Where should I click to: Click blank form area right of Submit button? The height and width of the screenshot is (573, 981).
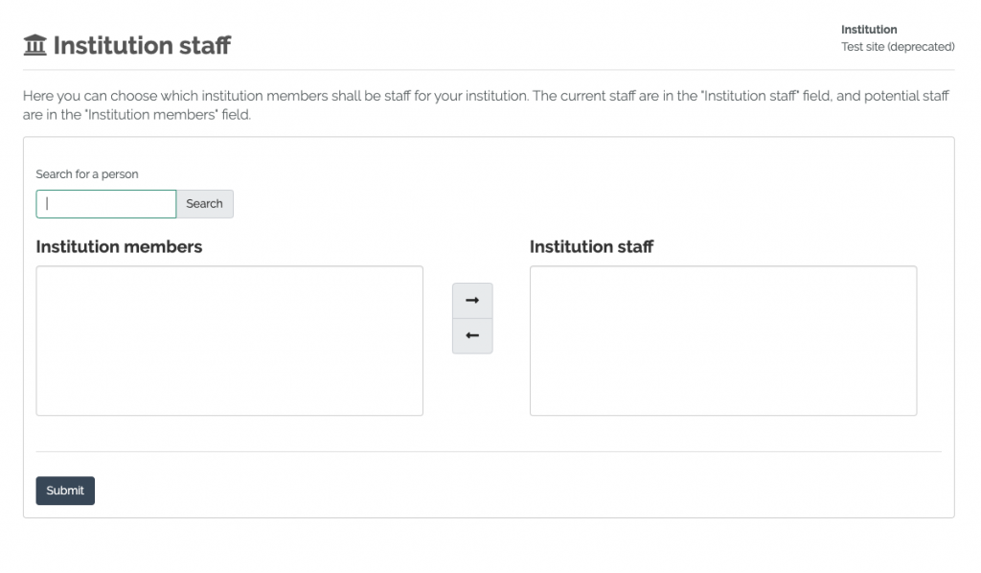(x=479, y=491)
